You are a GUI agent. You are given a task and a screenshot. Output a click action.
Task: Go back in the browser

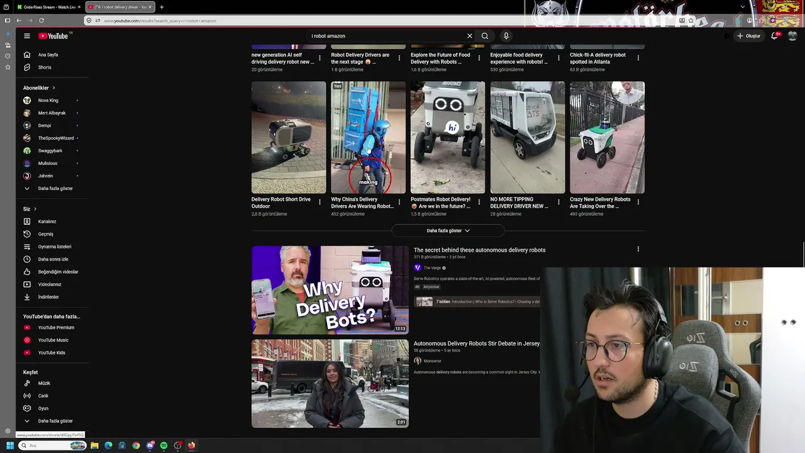tap(19, 20)
